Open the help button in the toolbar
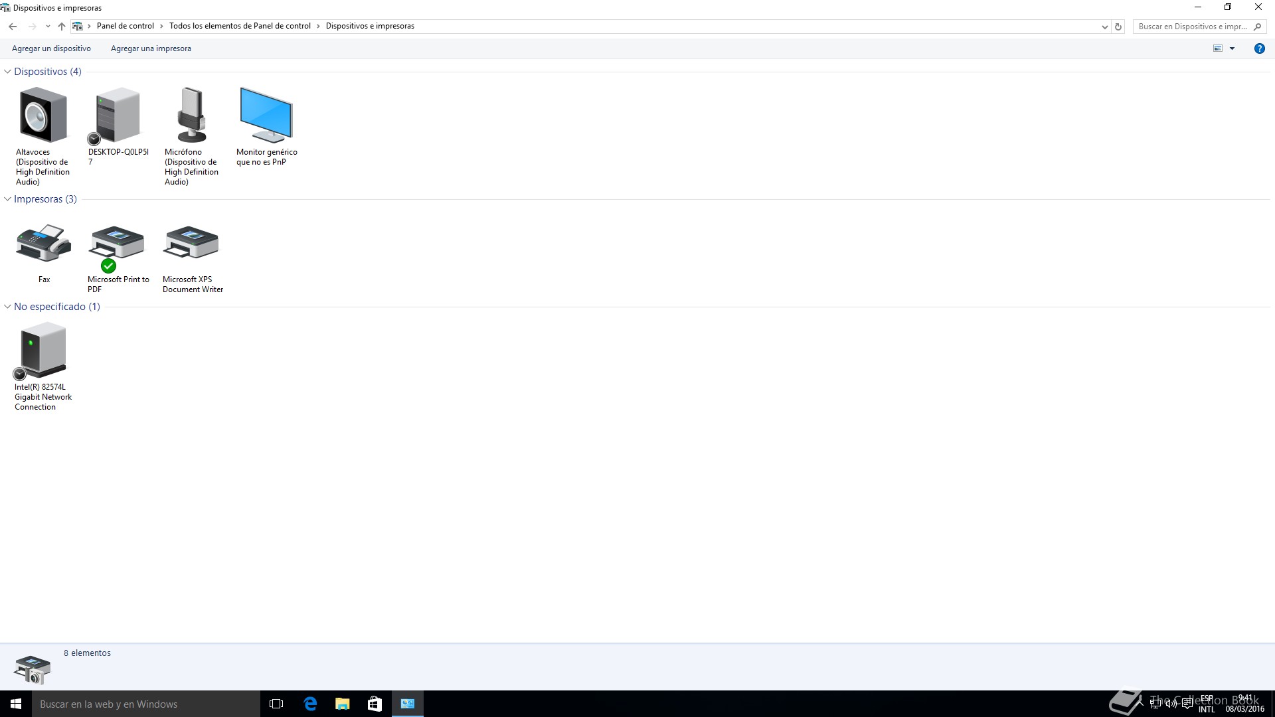Viewport: 1275px width, 717px height. (1259, 48)
